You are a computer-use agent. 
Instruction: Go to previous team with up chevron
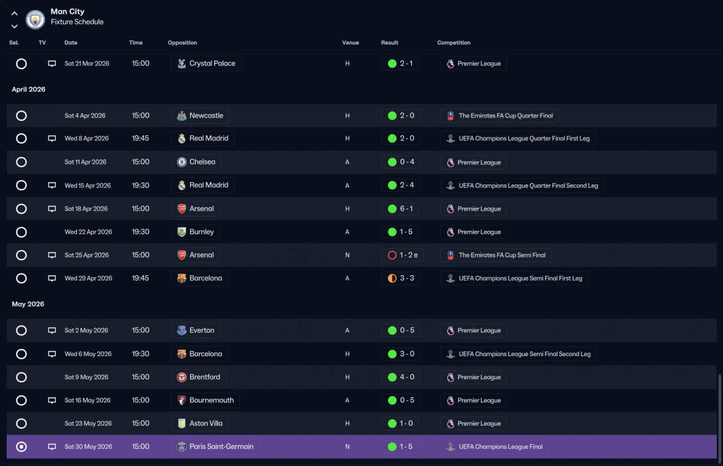point(15,14)
